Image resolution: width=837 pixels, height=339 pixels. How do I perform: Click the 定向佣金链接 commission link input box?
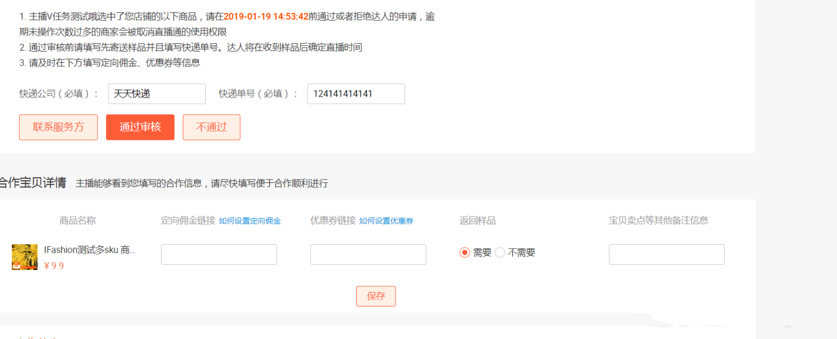pyautogui.click(x=218, y=254)
